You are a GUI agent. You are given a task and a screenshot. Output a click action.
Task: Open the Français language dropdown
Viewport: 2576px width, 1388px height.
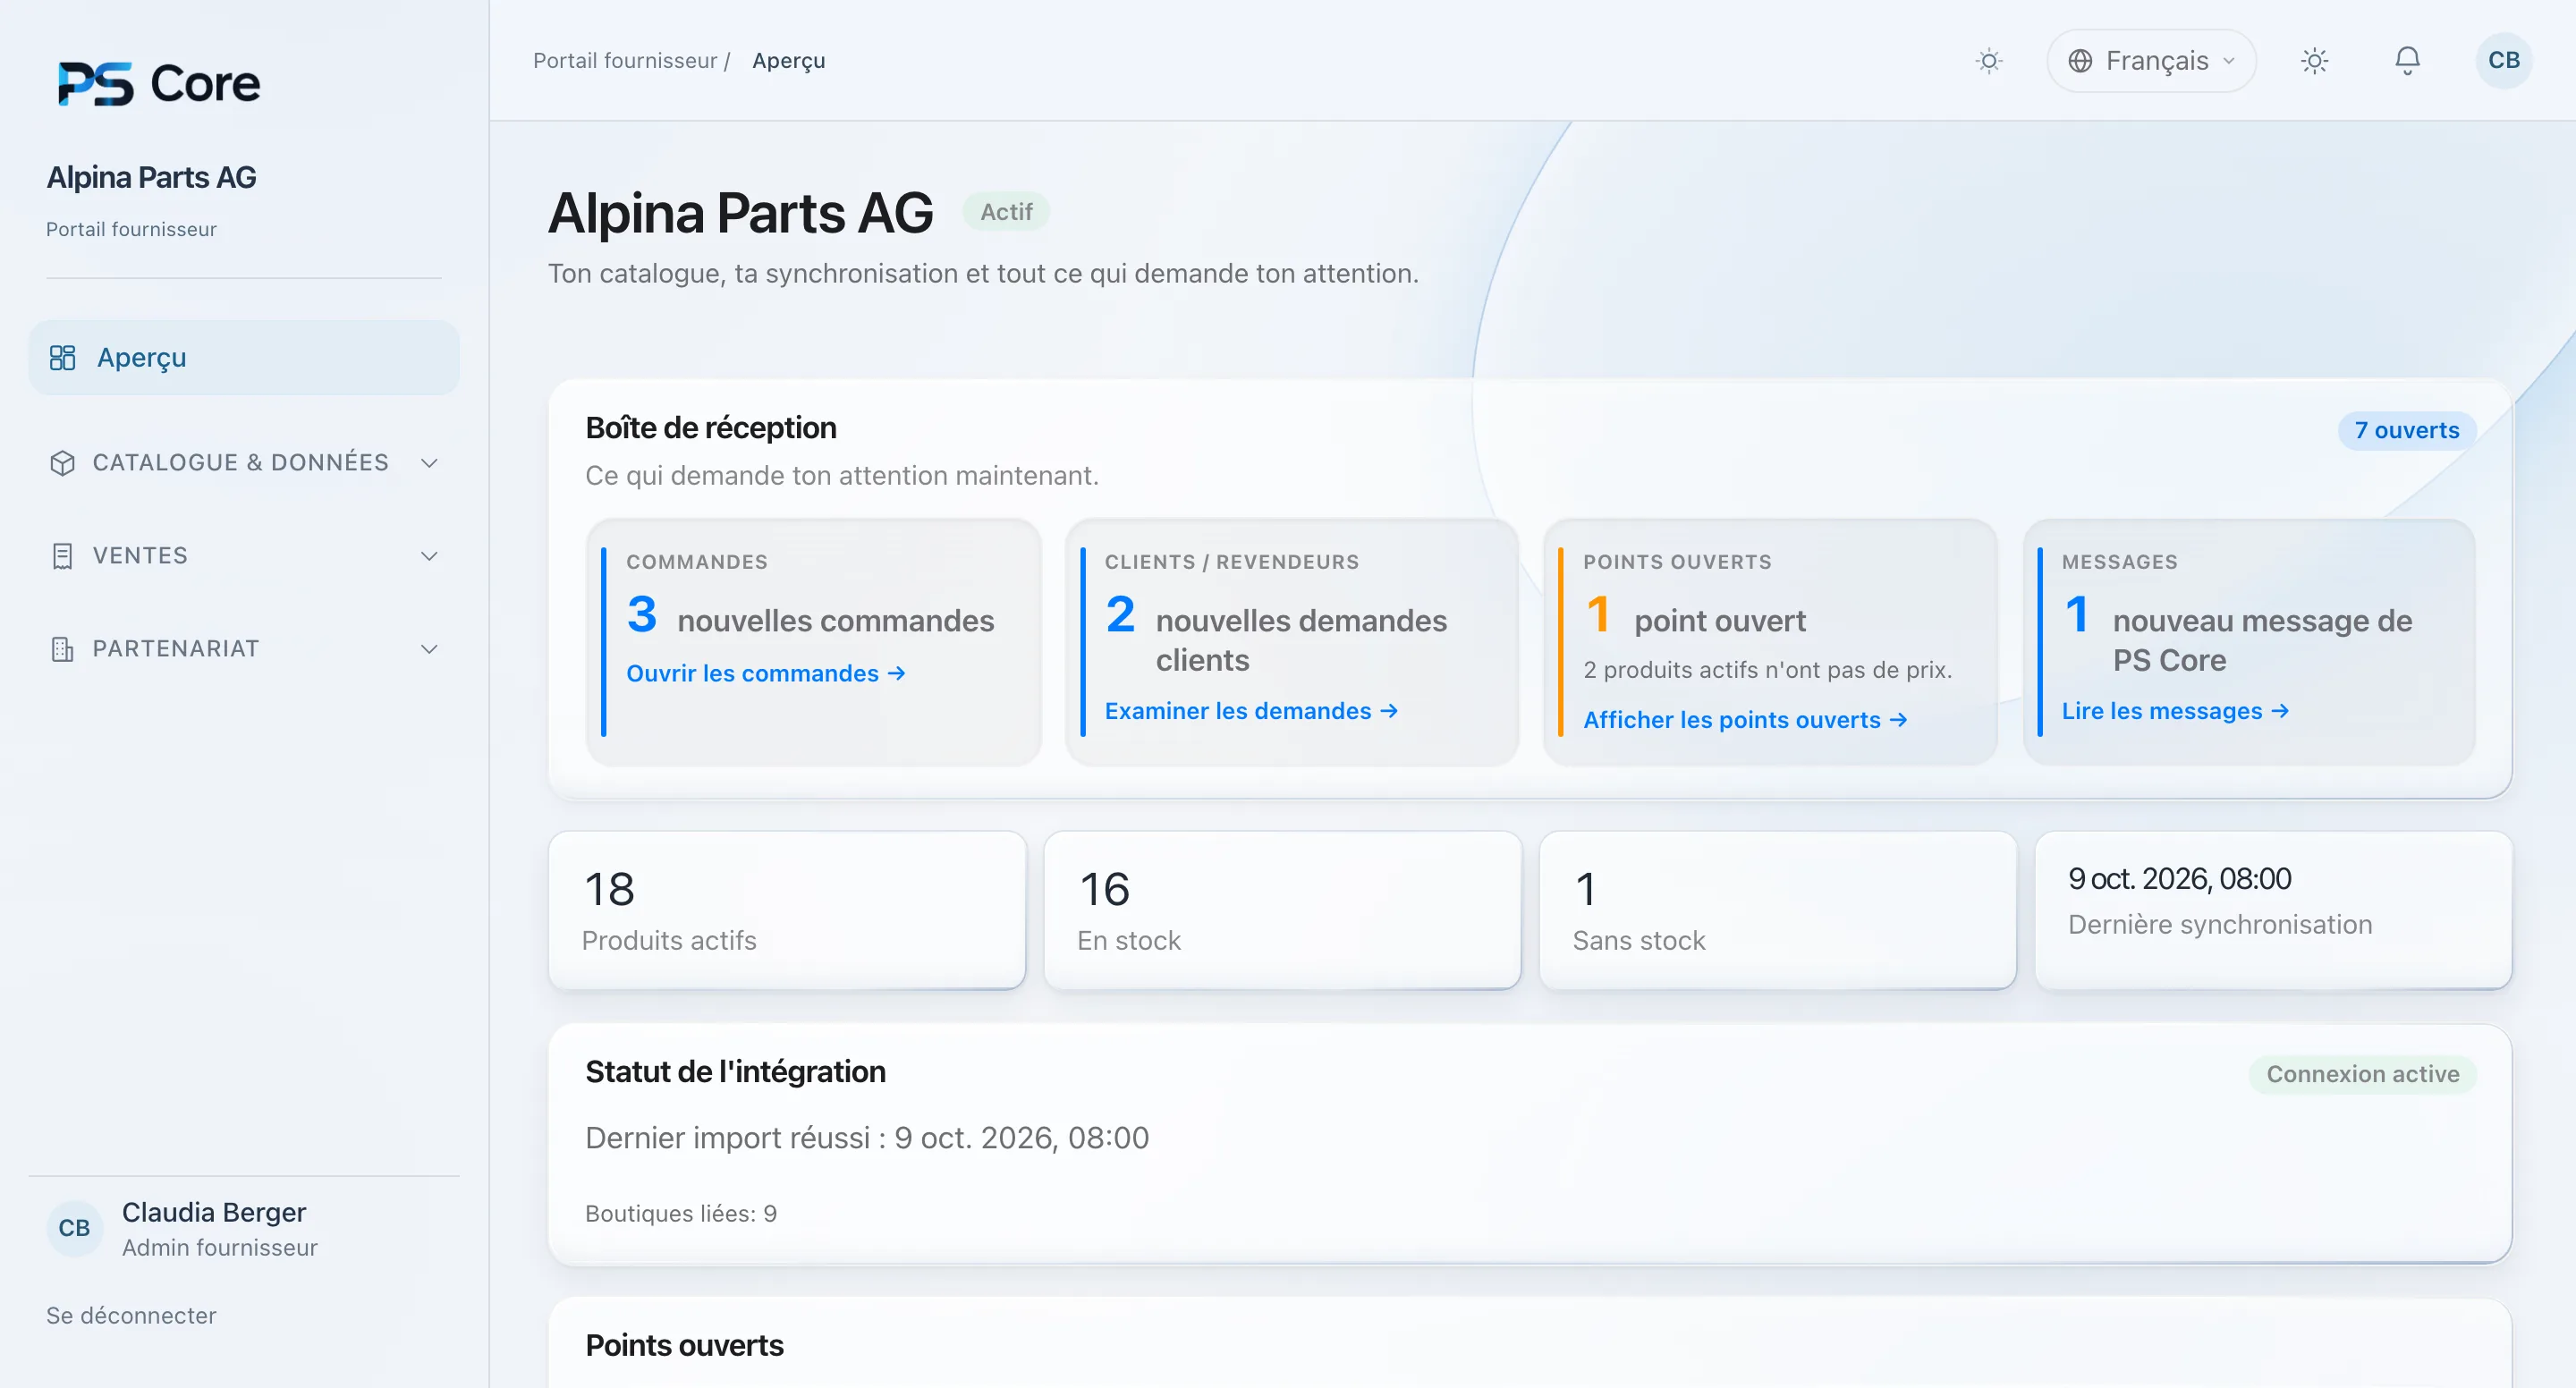click(2151, 61)
